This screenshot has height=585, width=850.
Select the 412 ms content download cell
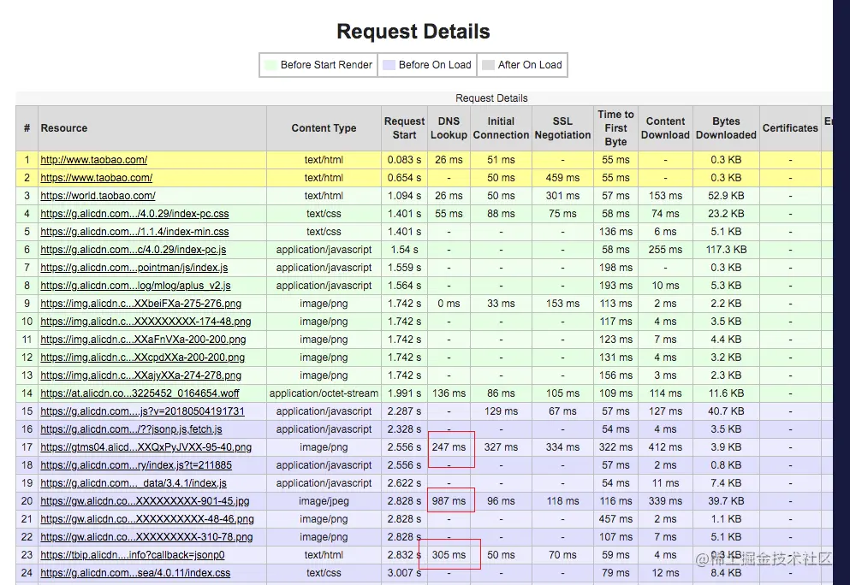pyautogui.click(x=665, y=447)
